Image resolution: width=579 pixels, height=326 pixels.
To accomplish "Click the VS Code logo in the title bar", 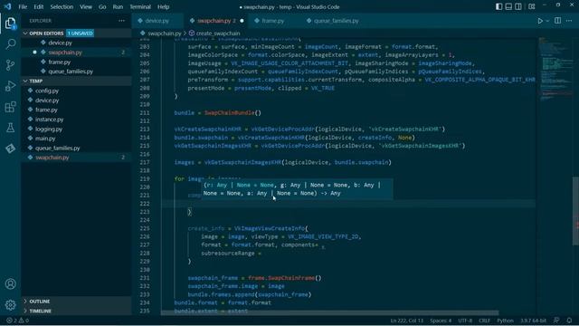I will coord(7,6).
